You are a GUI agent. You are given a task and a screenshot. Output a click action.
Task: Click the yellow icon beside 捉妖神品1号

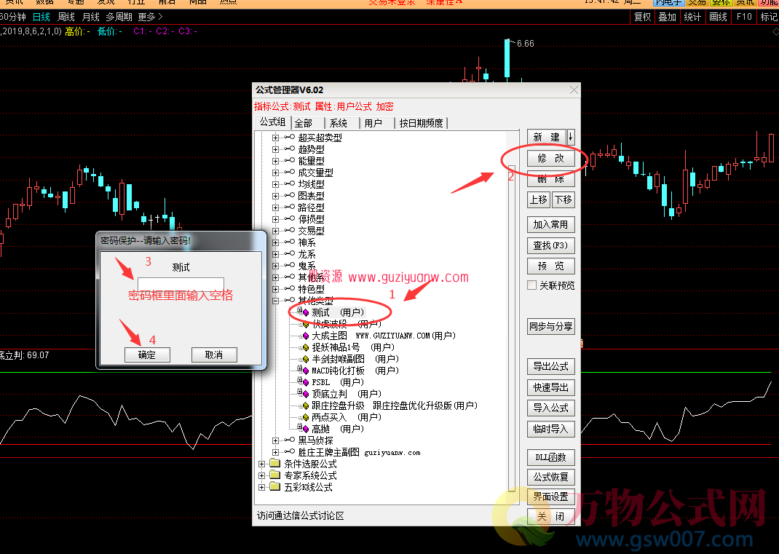(x=306, y=347)
